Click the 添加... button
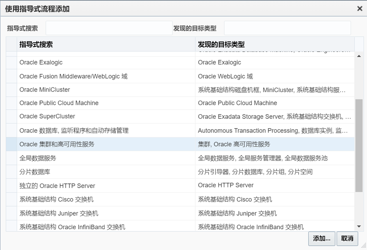 tap(321, 239)
